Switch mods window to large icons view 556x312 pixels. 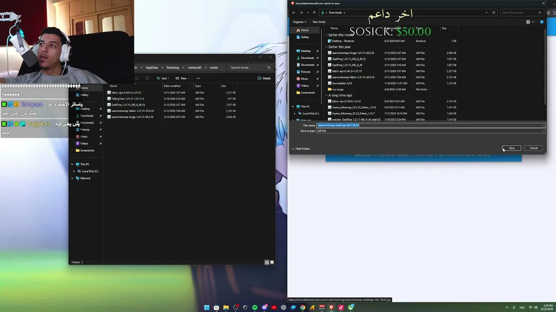(x=272, y=262)
